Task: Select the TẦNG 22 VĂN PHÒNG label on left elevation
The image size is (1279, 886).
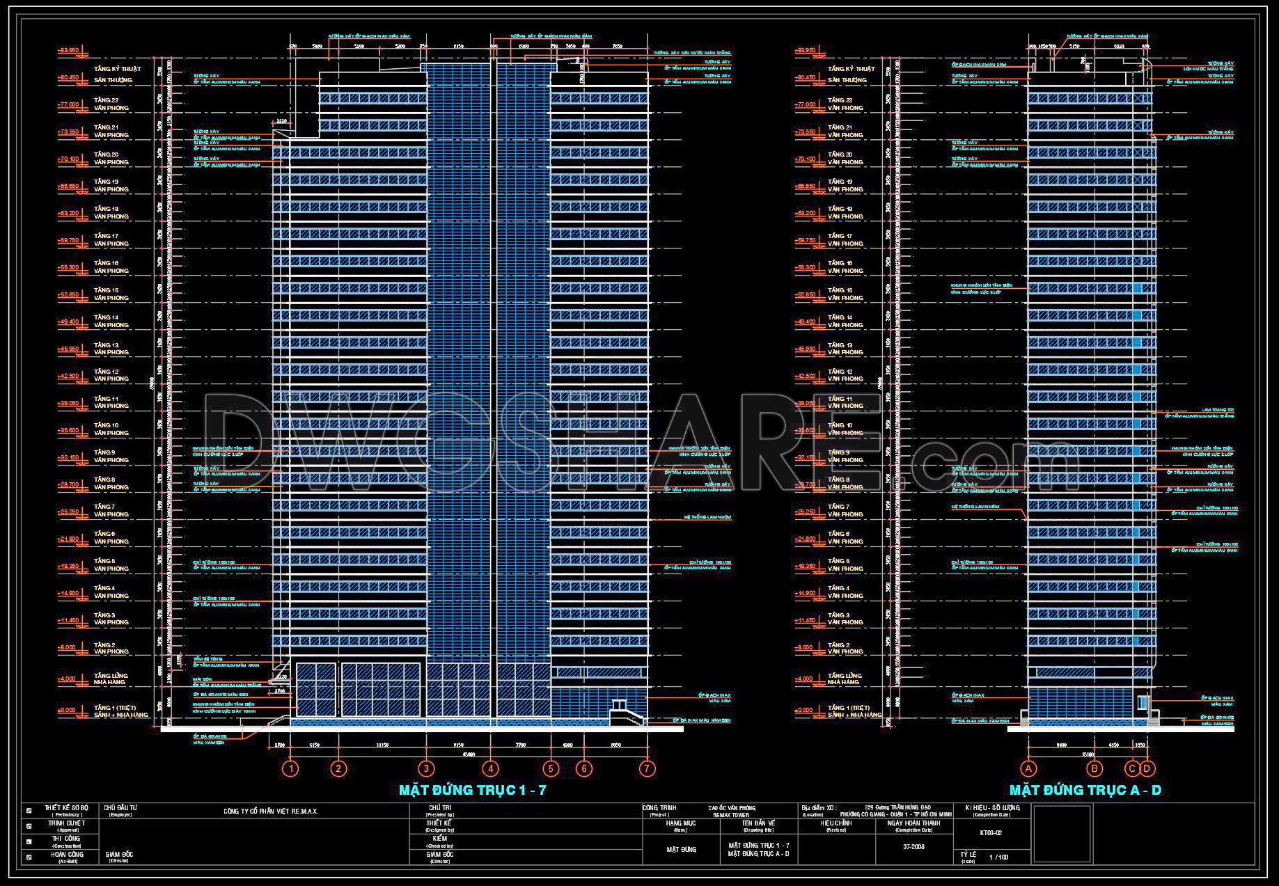Action: (x=111, y=104)
